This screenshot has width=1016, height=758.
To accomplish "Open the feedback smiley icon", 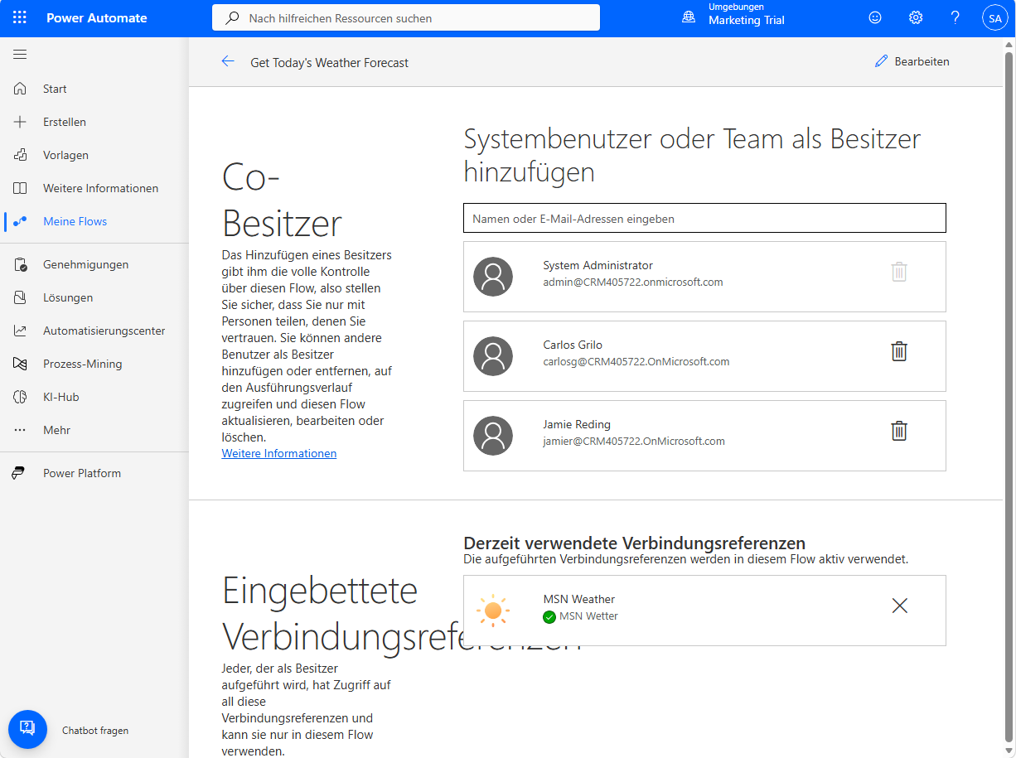I will [x=875, y=17].
